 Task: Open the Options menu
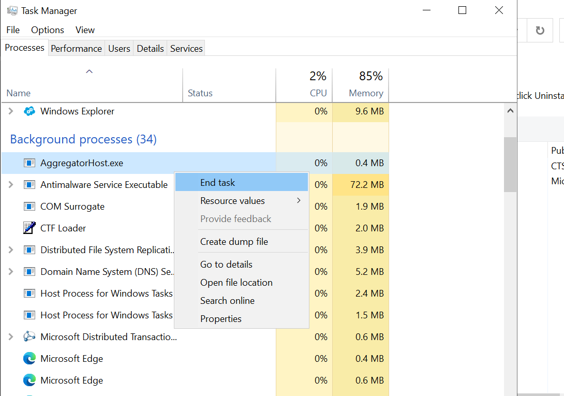tap(48, 30)
